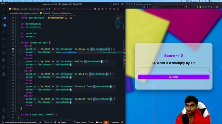222x124 pixels.
Task: Click the Brave Shields icon in address bar
Action: click(186, 7)
